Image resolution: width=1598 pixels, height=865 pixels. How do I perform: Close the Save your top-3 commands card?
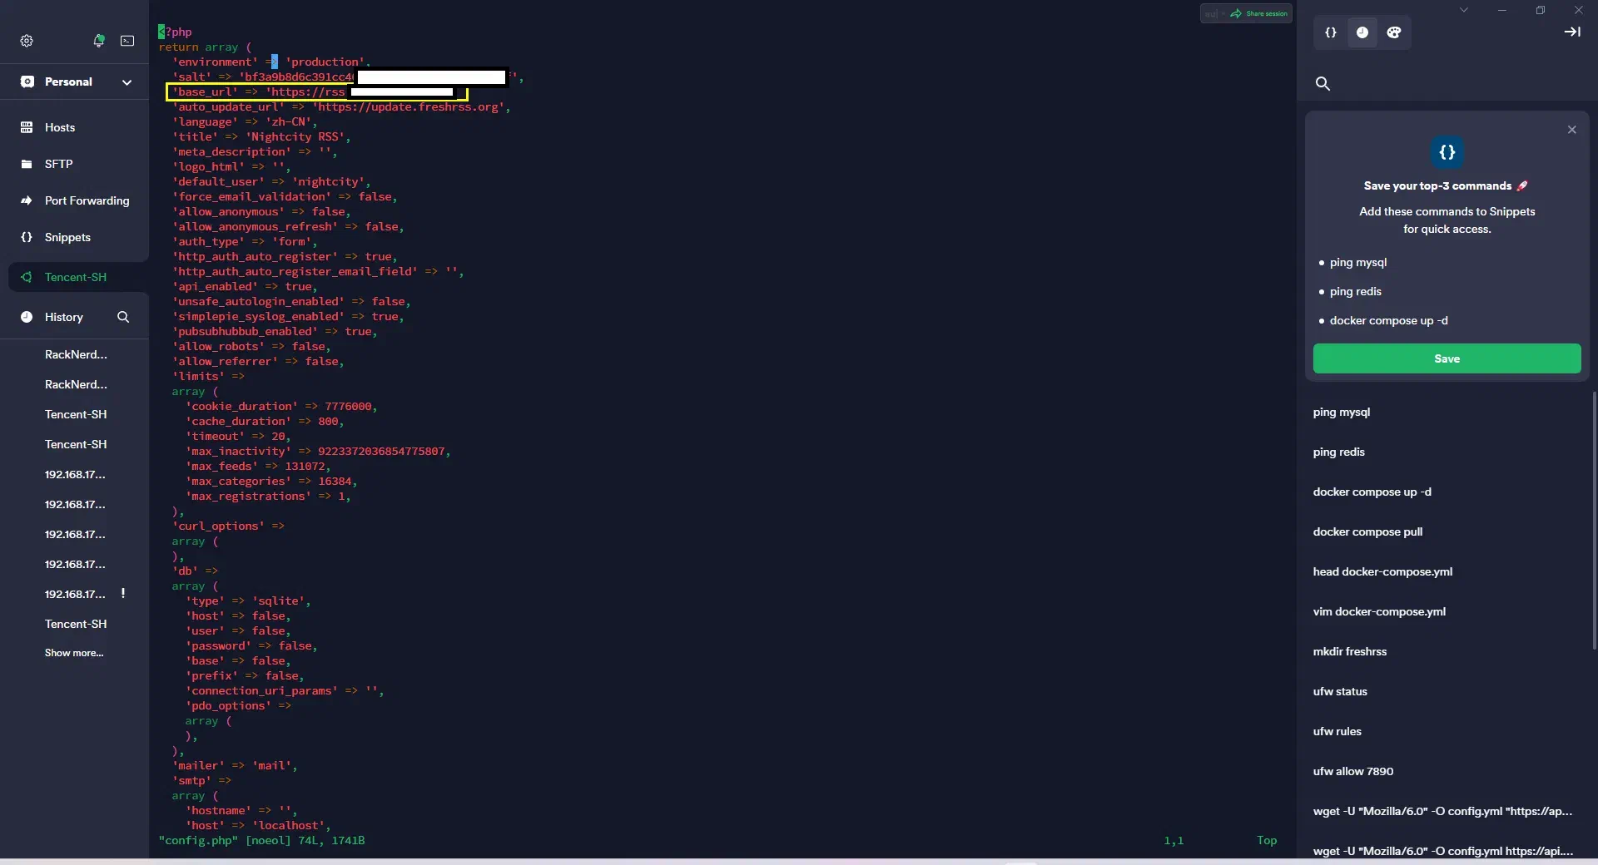[x=1571, y=130]
